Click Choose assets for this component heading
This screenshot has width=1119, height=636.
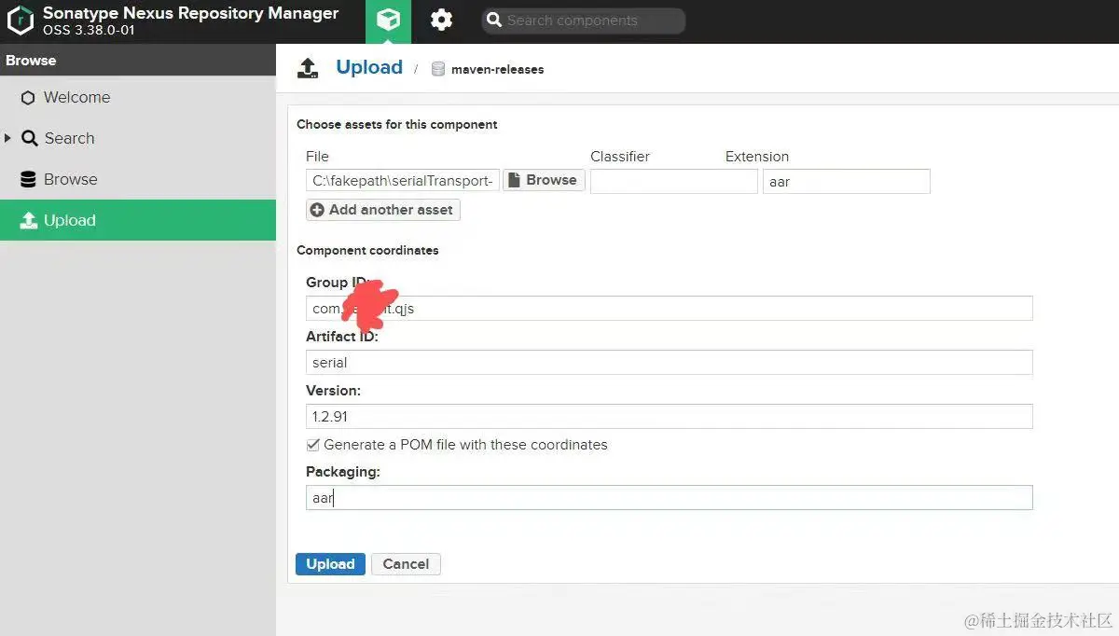[396, 124]
